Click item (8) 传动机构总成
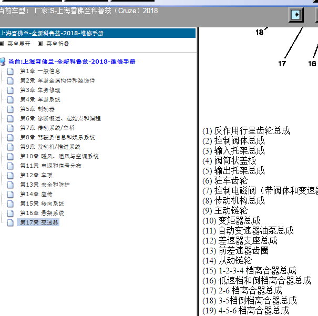The image size is (318, 316). coord(233,201)
